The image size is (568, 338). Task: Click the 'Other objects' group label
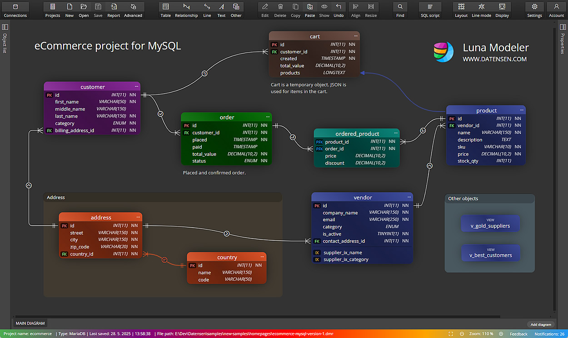coord(463,199)
